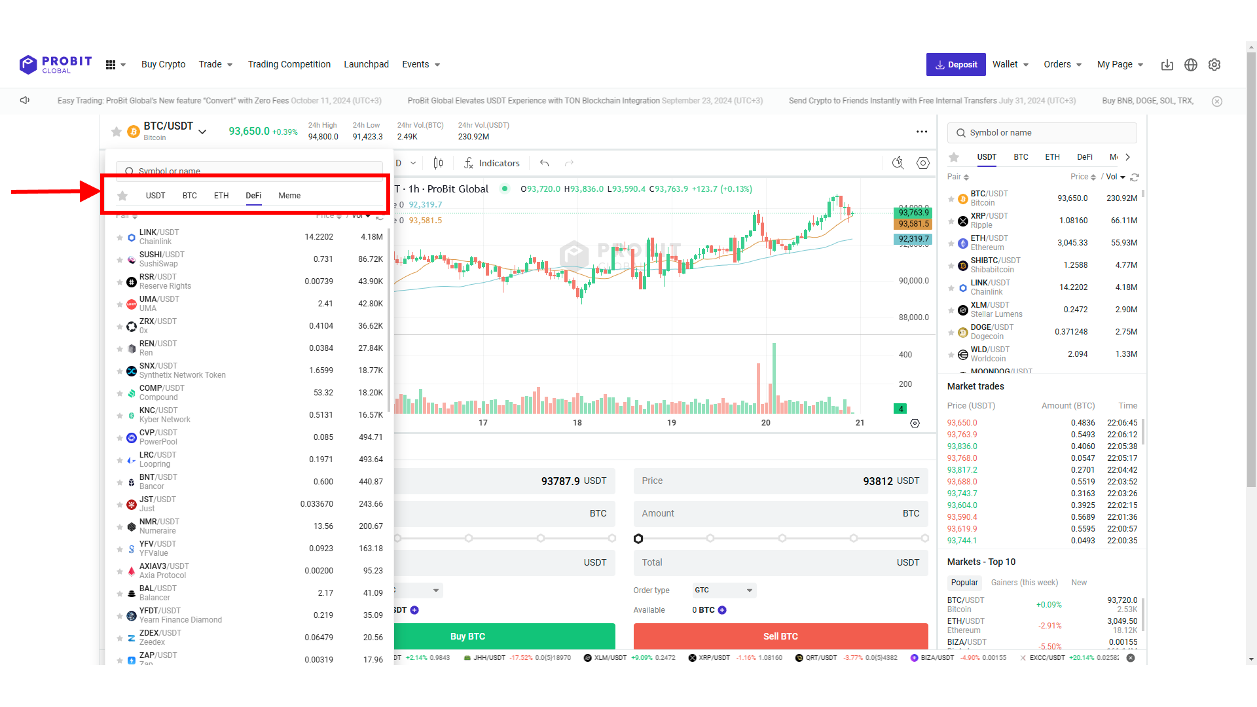The image size is (1257, 707).
Task: Select the candlestick chart type icon
Action: pos(439,163)
